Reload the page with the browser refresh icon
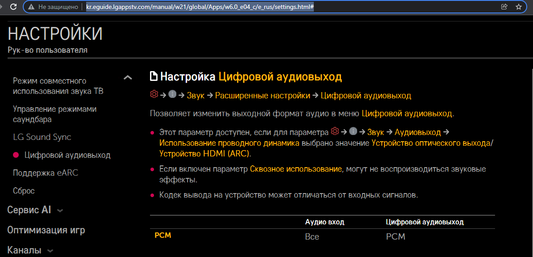The height and width of the screenshot is (257, 533). [x=13, y=7]
